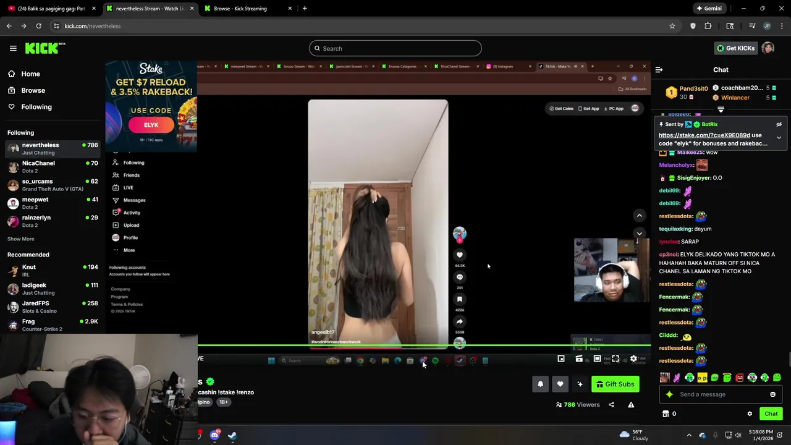The height and width of the screenshot is (445, 791).
Task: Open the chat emote picker
Action: point(772,394)
